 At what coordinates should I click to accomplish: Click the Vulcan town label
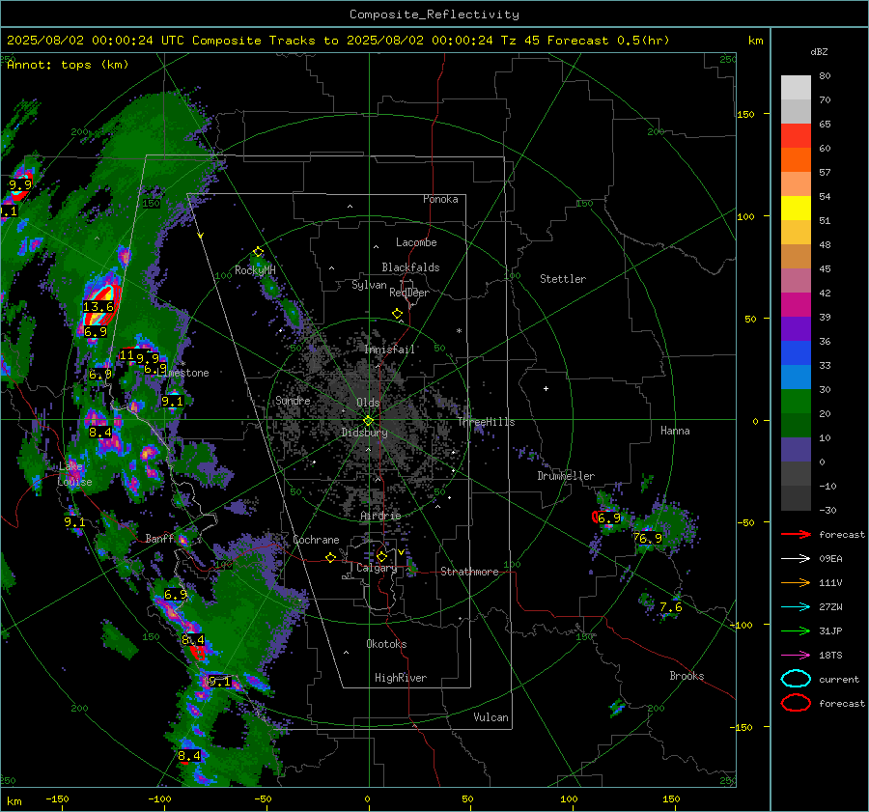pos(491,717)
